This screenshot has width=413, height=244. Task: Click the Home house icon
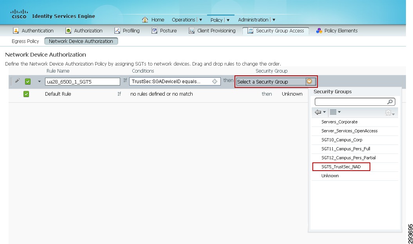(x=145, y=20)
